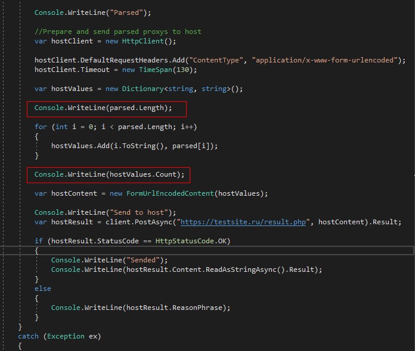The width and height of the screenshot is (415, 351).
Task: Click the var hostContent = new FormUrlEncodedContent line
Action: [x=151, y=193]
